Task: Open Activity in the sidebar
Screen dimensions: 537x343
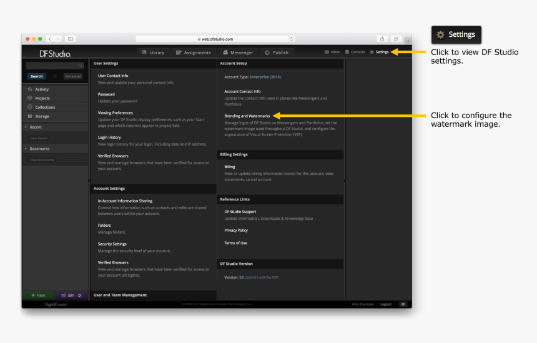Action: click(55, 89)
